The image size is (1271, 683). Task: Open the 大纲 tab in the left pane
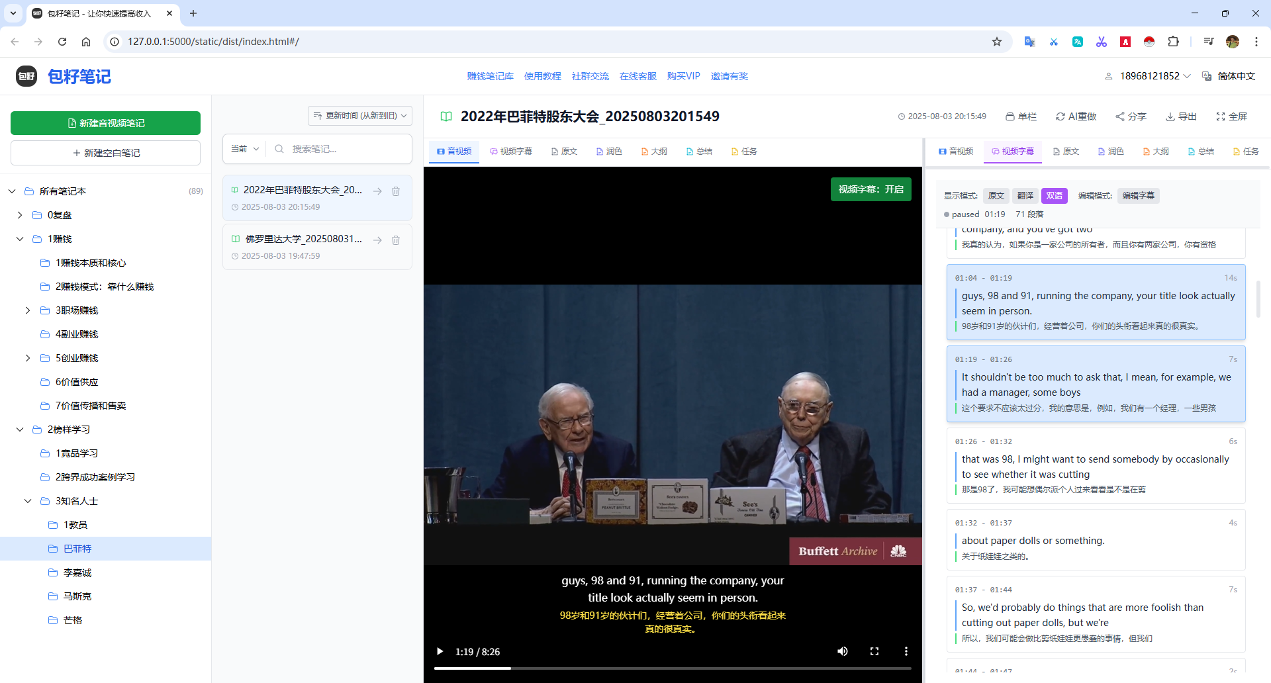point(654,152)
